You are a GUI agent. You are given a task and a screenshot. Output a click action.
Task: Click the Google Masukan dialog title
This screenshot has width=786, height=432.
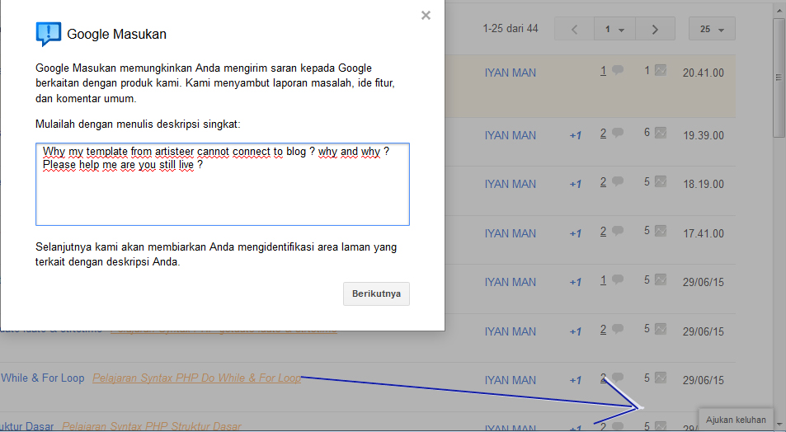coord(117,34)
